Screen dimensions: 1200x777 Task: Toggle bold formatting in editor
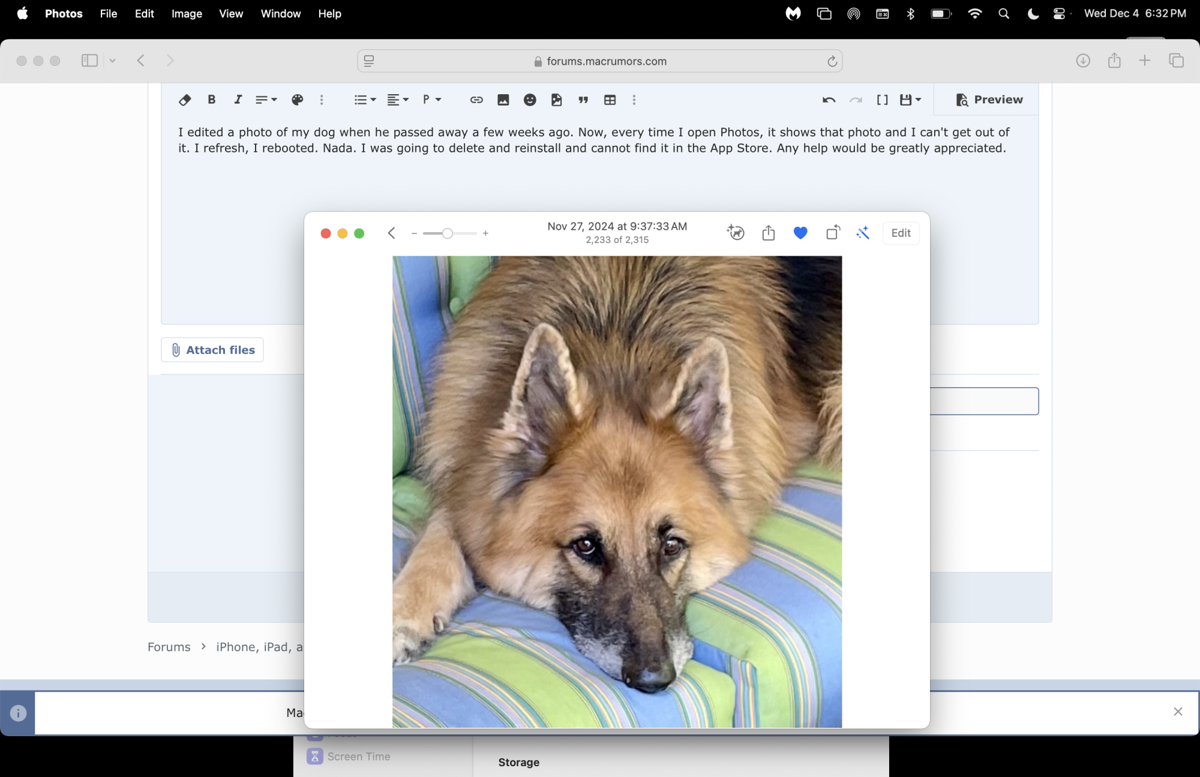[x=211, y=100]
